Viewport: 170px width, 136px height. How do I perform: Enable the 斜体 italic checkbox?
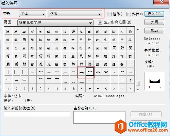click(x=129, y=14)
